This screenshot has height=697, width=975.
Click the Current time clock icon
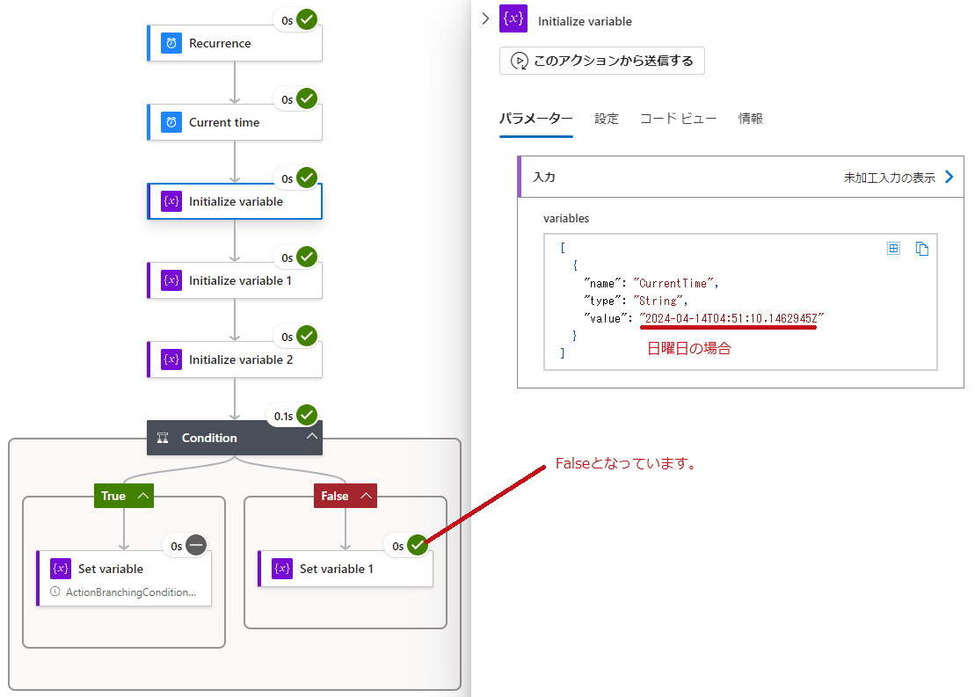171,122
